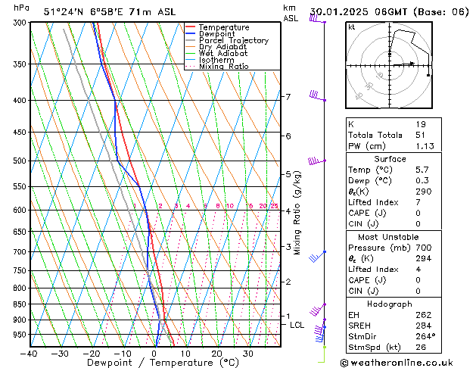Click the red Temperature line legend swatch
The image size is (476, 368).
click(191, 27)
